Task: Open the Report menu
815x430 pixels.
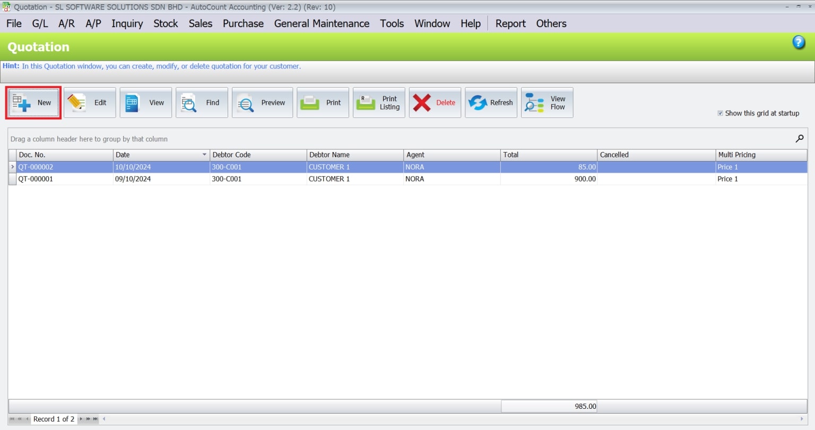Action: tap(510, 23)
